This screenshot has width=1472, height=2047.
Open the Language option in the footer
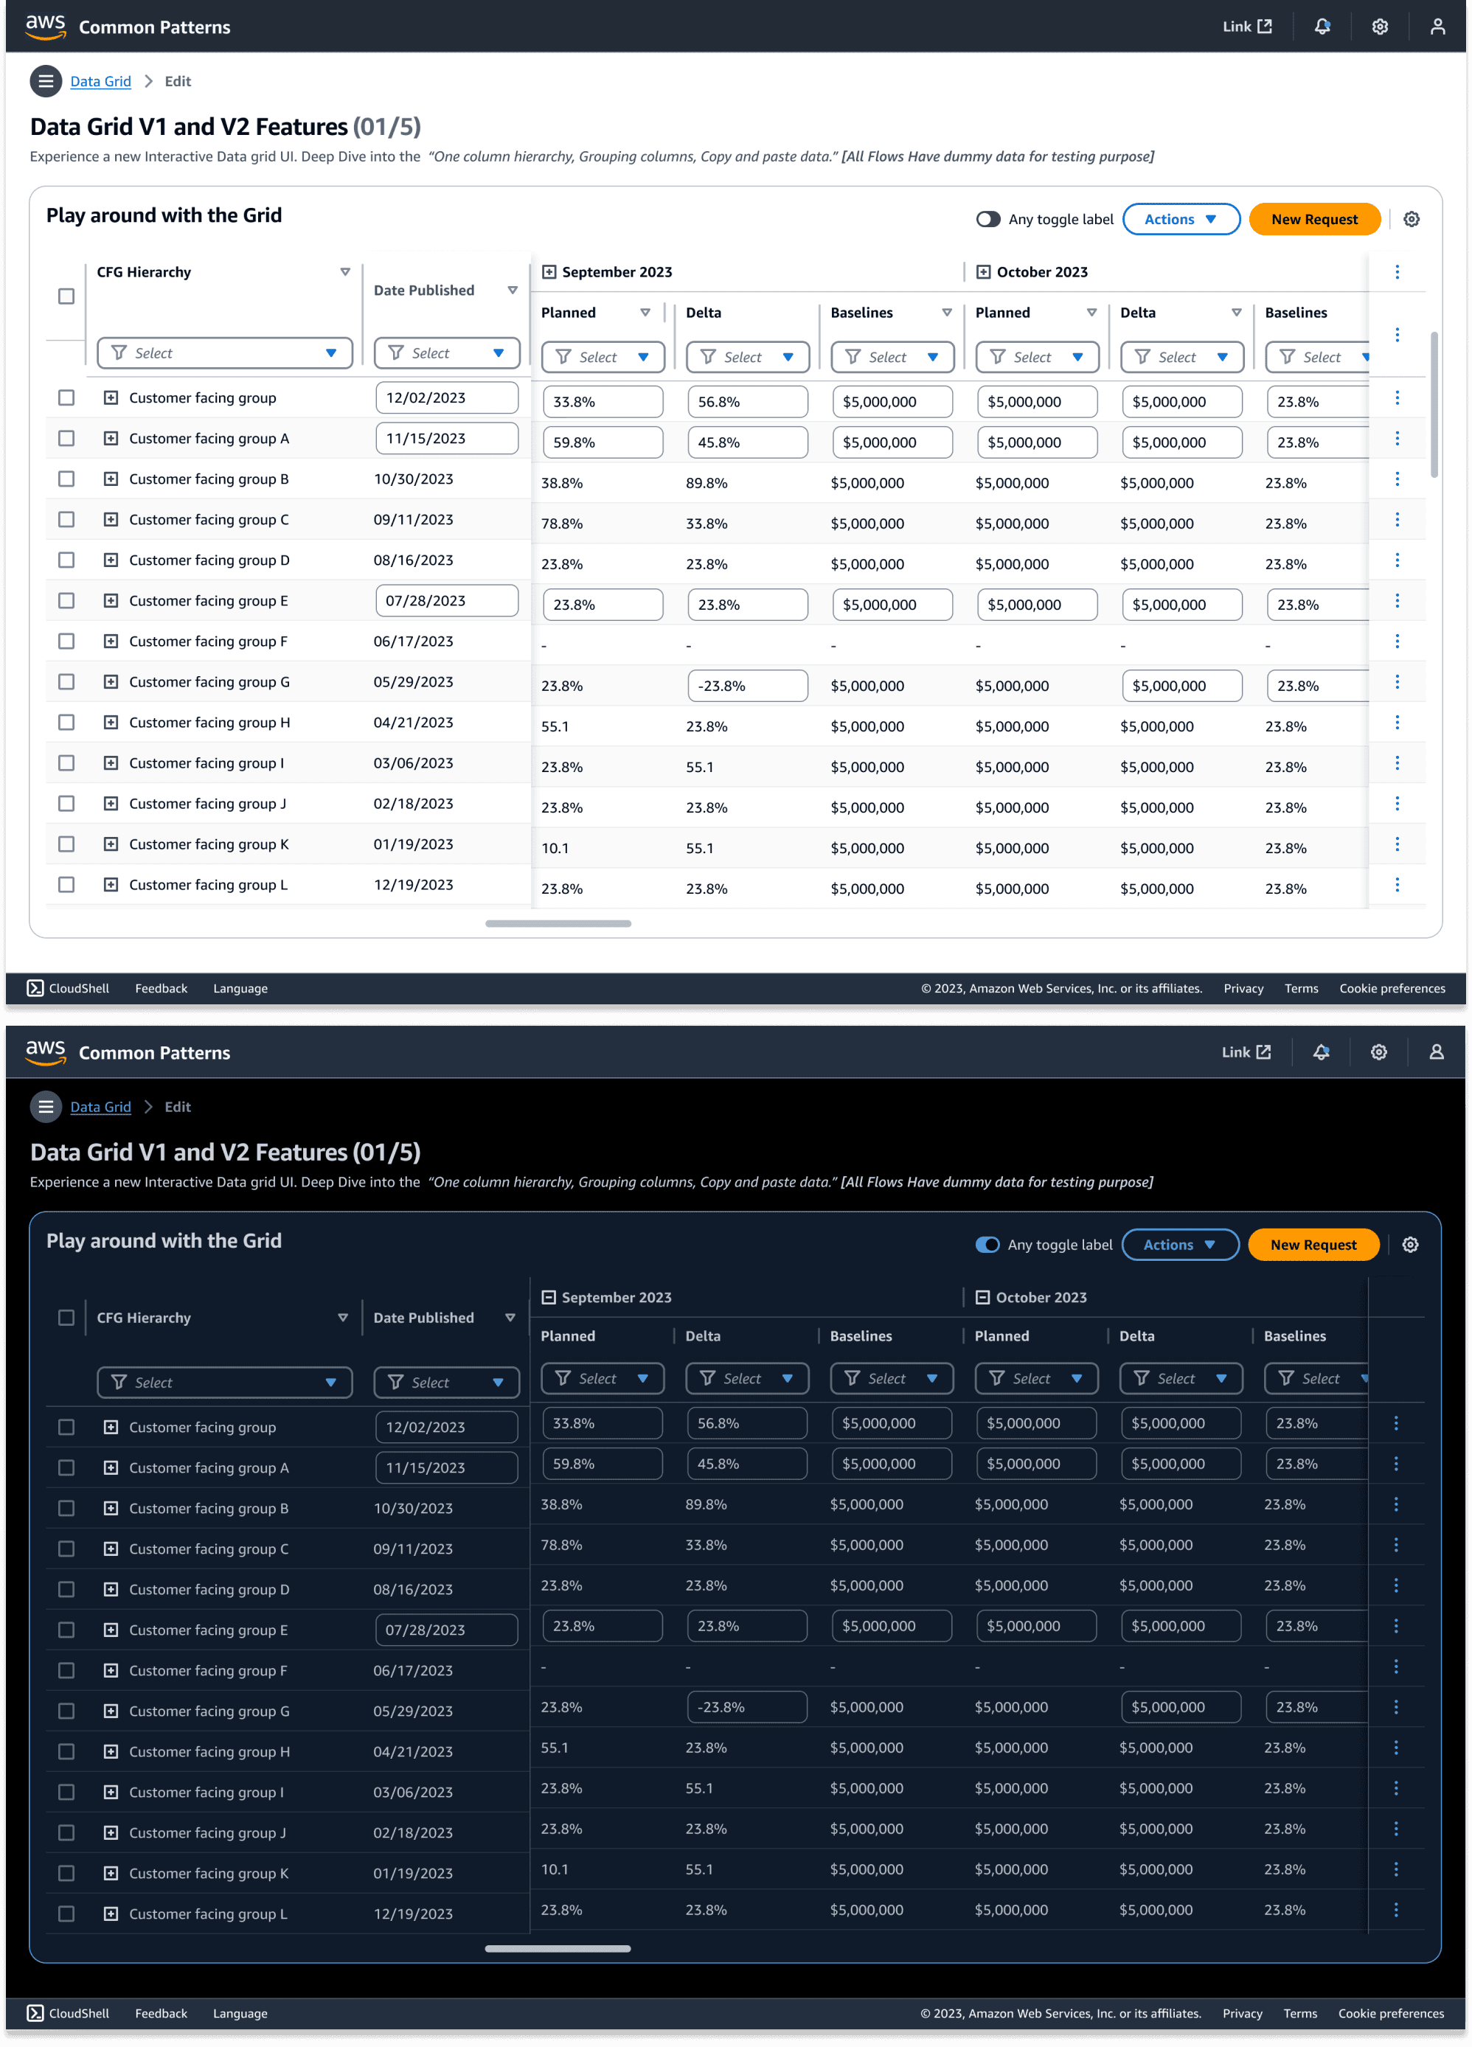pos(239,988)
